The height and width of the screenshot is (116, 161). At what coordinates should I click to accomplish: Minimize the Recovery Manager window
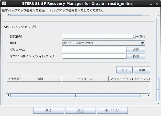click(151, 4)
